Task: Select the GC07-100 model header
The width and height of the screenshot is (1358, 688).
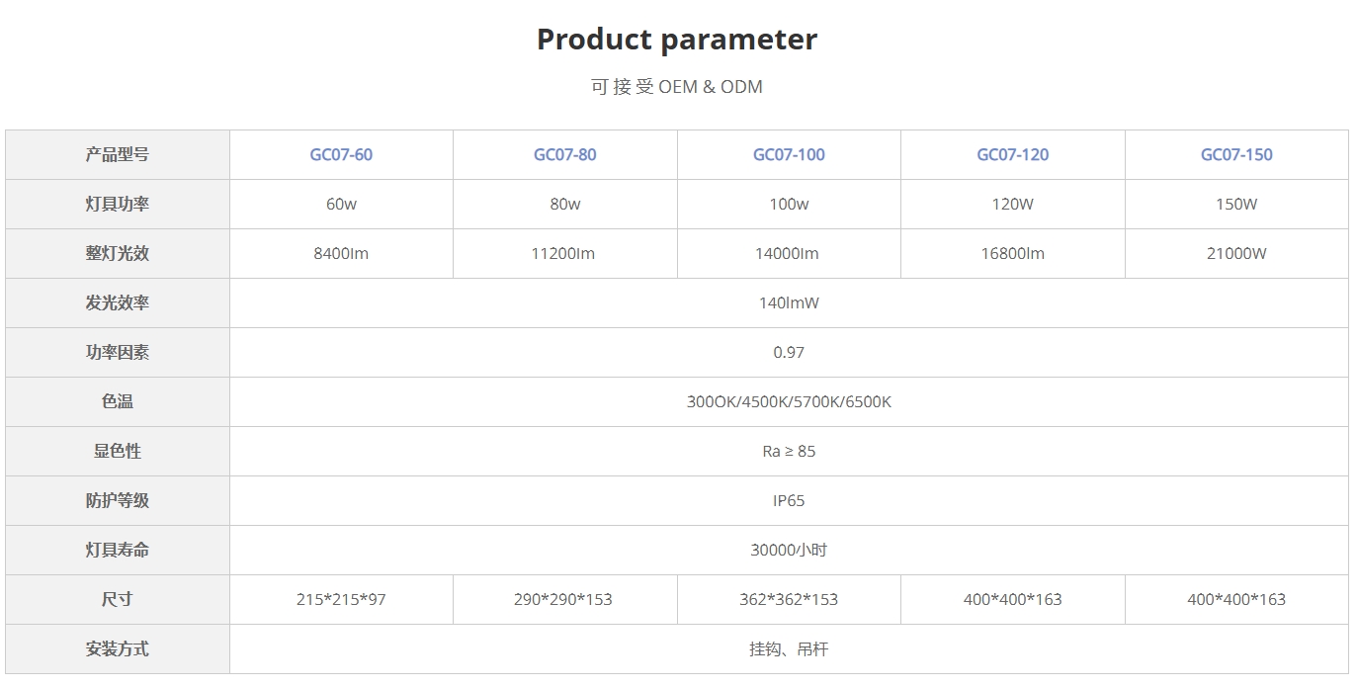Action: [x=789, y=155]
